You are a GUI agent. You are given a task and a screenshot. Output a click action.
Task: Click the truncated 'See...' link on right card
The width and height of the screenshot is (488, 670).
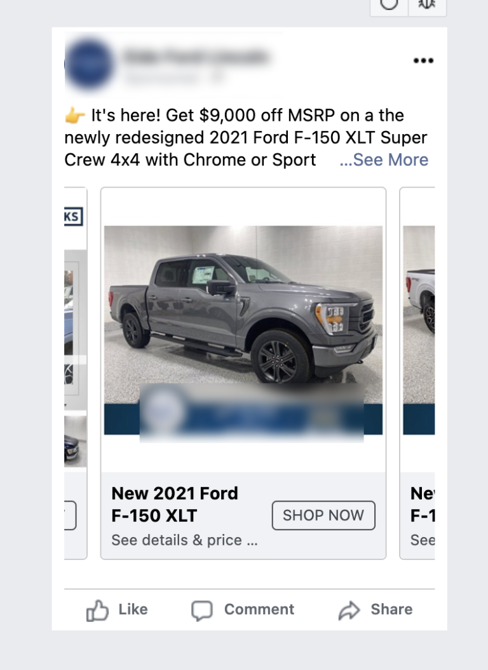420,538
